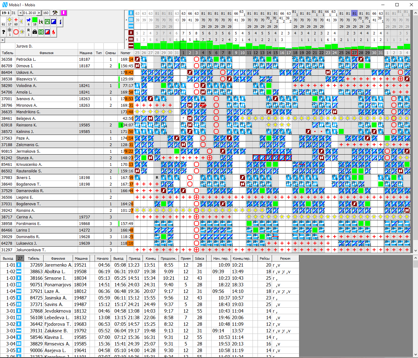The height and width of the screenshot is (358, 418).
Task: Click the hammer tools icon
Action: [55, 13]
